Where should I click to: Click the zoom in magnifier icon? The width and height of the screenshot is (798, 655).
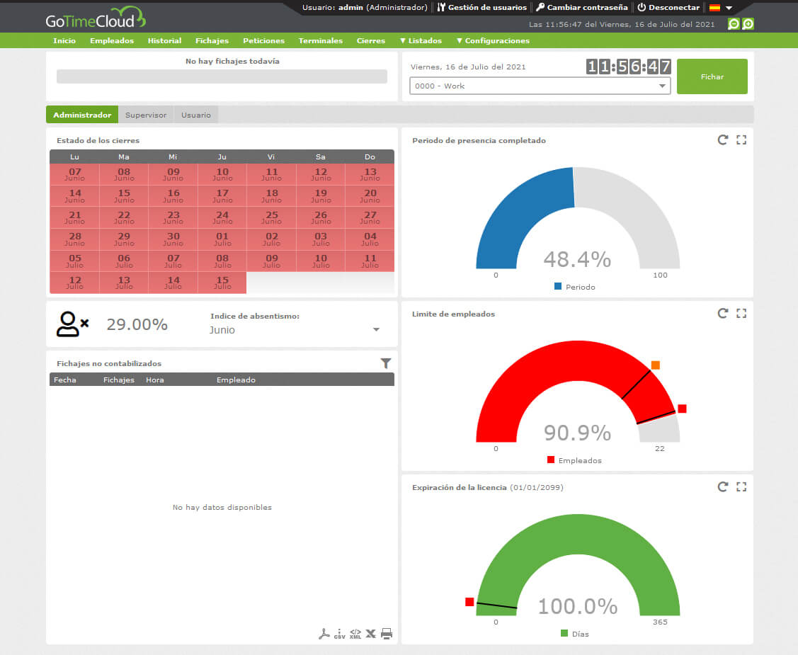point(748,24)
